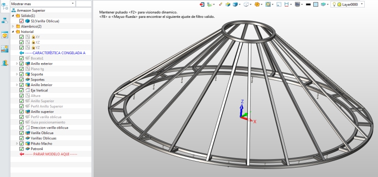Viewport: 378px width, 177px height.
Task: Toggle the Varilla Oblicua feature checkbox
Action: click(x=21, y=133)
